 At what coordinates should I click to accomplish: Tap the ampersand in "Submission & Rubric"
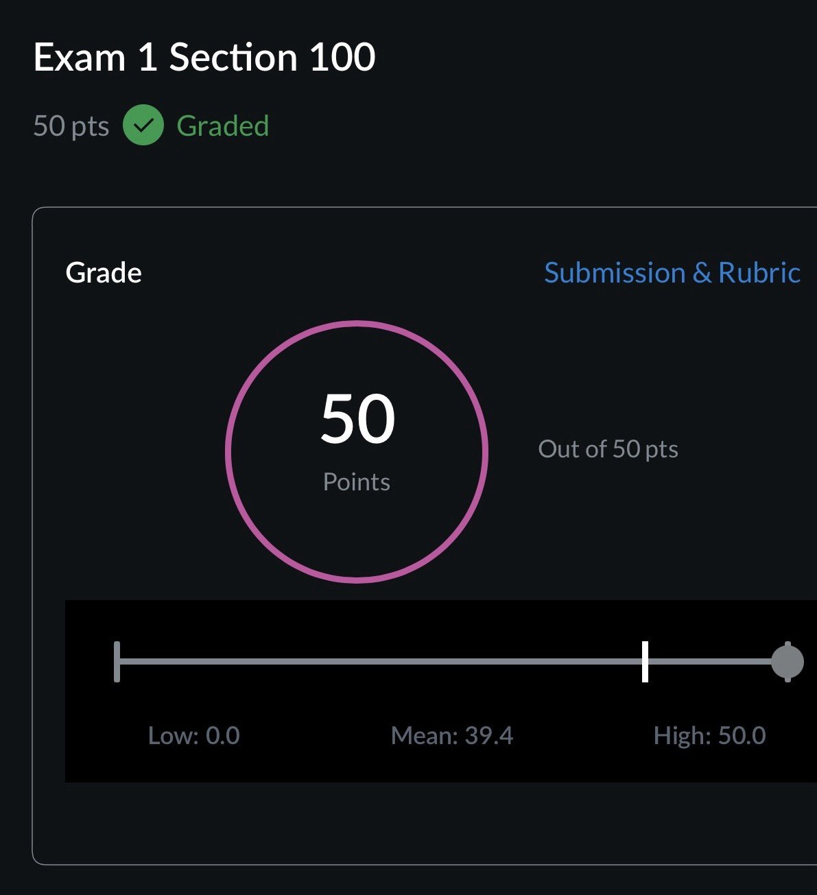click(x=702, y=273)
